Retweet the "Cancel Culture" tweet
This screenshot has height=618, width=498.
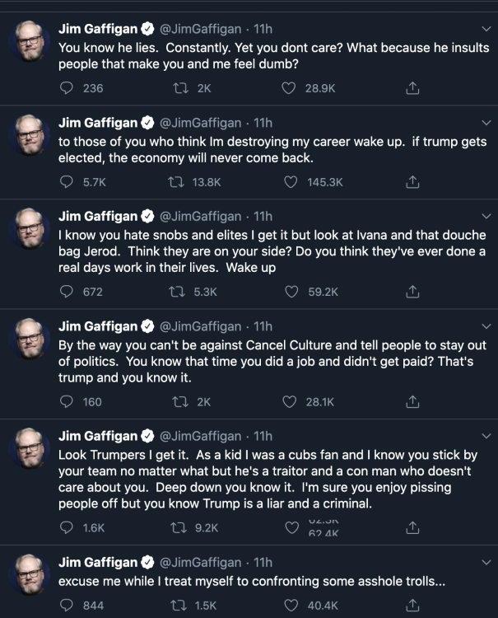[x=175, y=401]
